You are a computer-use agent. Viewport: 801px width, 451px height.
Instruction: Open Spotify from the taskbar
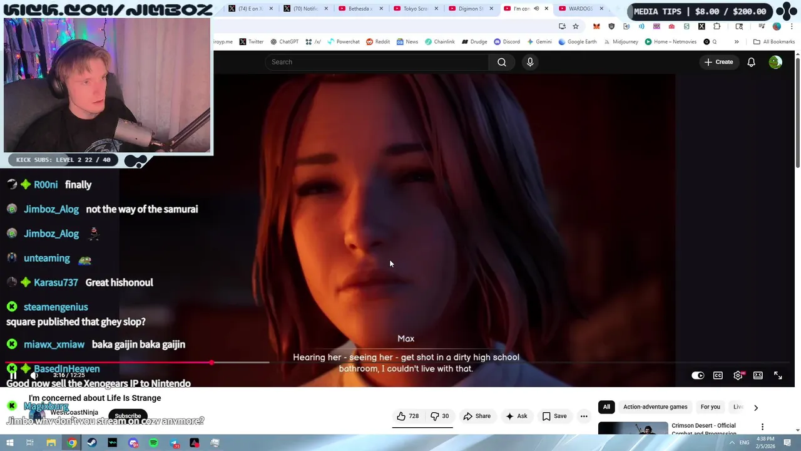153,443
